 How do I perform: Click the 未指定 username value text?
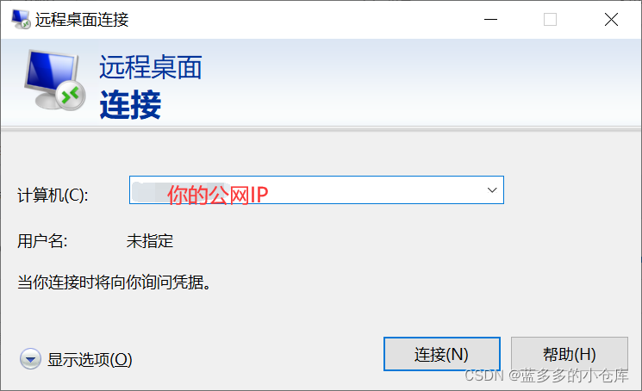(150, 241)
